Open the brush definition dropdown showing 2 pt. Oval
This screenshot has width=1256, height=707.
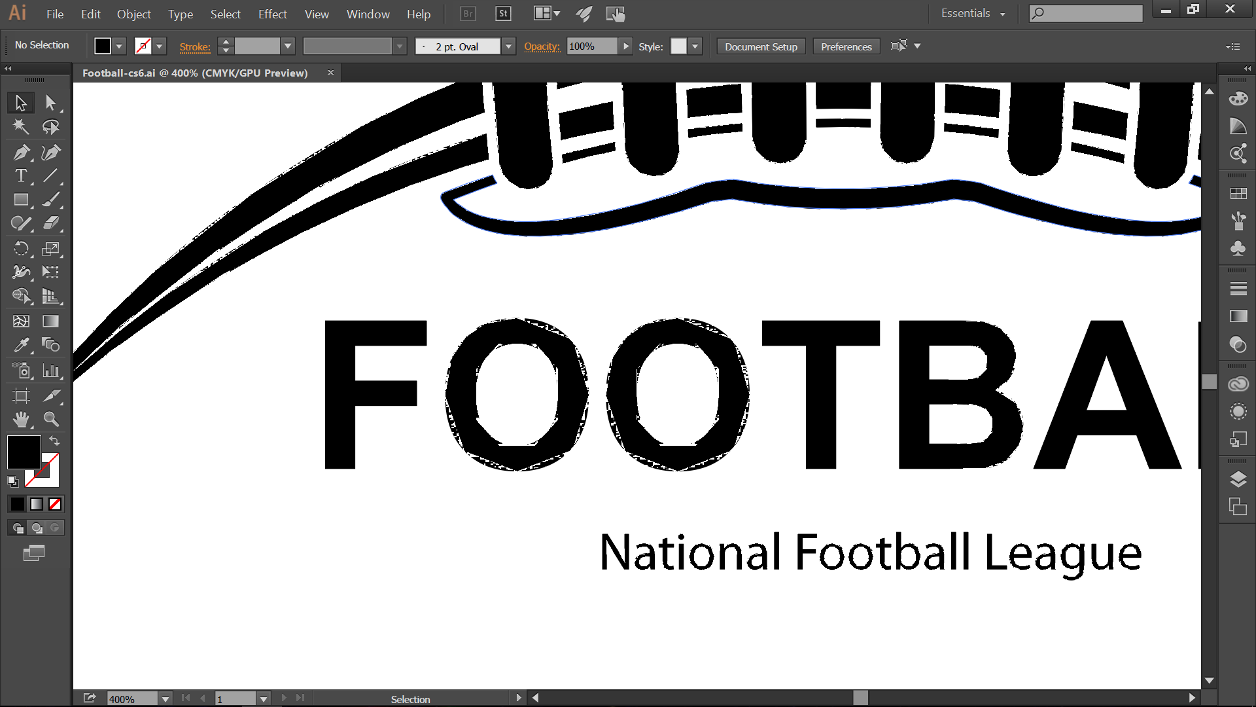coord(508,46)
